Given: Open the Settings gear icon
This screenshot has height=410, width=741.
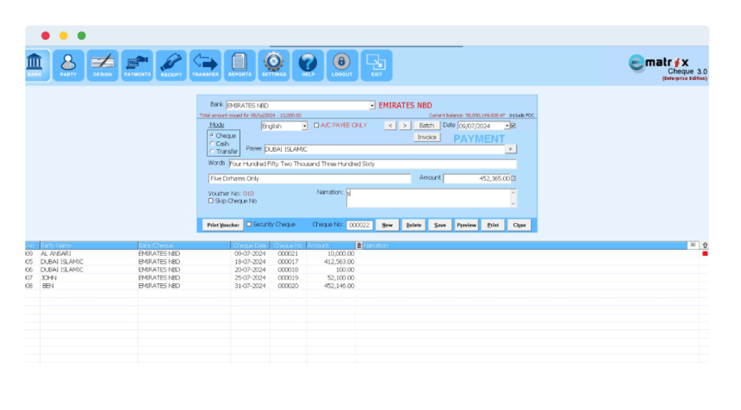Looking at the screenshot, I should (274, 65).
